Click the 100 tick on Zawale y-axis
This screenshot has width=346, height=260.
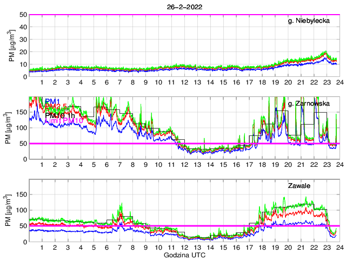coord(21,210)
